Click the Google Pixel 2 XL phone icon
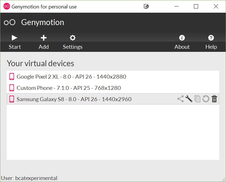226x182 pixels. click(x=12, y=77)
